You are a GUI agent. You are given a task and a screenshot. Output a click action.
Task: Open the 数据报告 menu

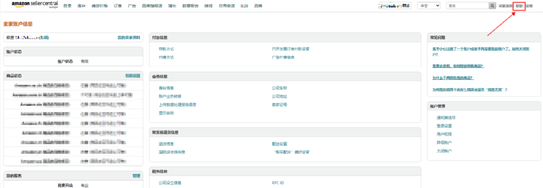click(x=191, y=6)
